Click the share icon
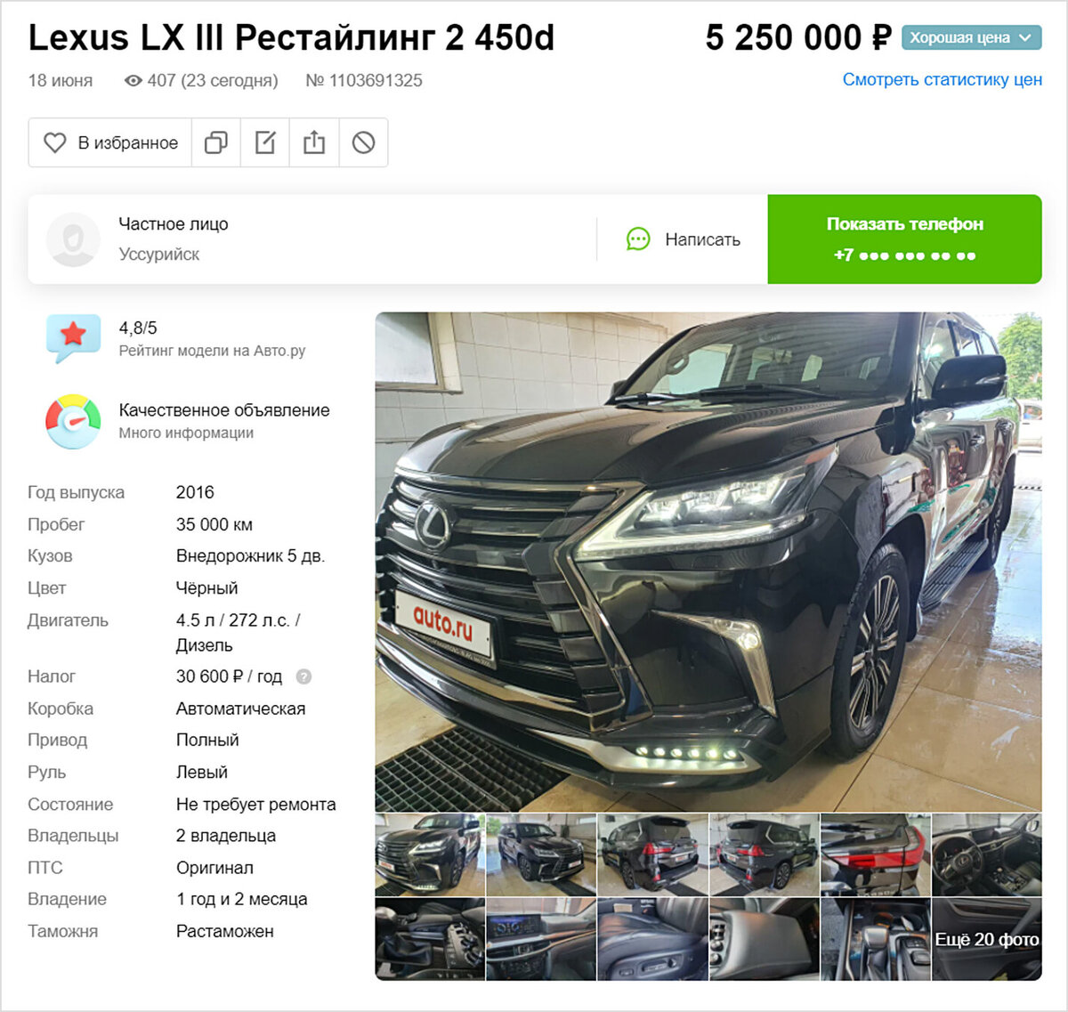1068x1012 pixels. 314,142
